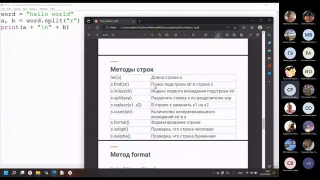The image size is (320, 180).
Task: Open a new browser tab
Action: (x=139, y=21)
